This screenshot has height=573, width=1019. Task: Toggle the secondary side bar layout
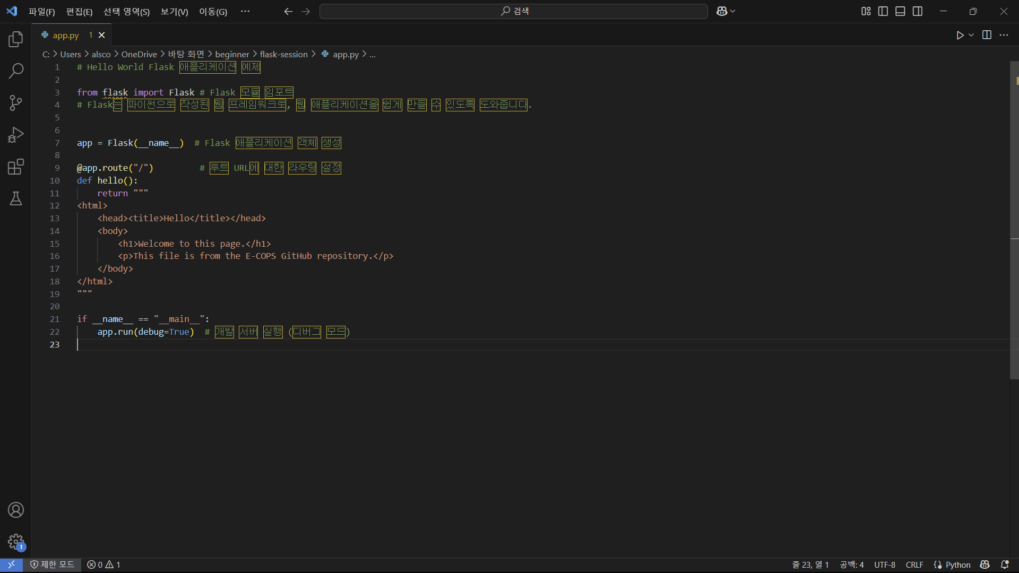(918, 11)
